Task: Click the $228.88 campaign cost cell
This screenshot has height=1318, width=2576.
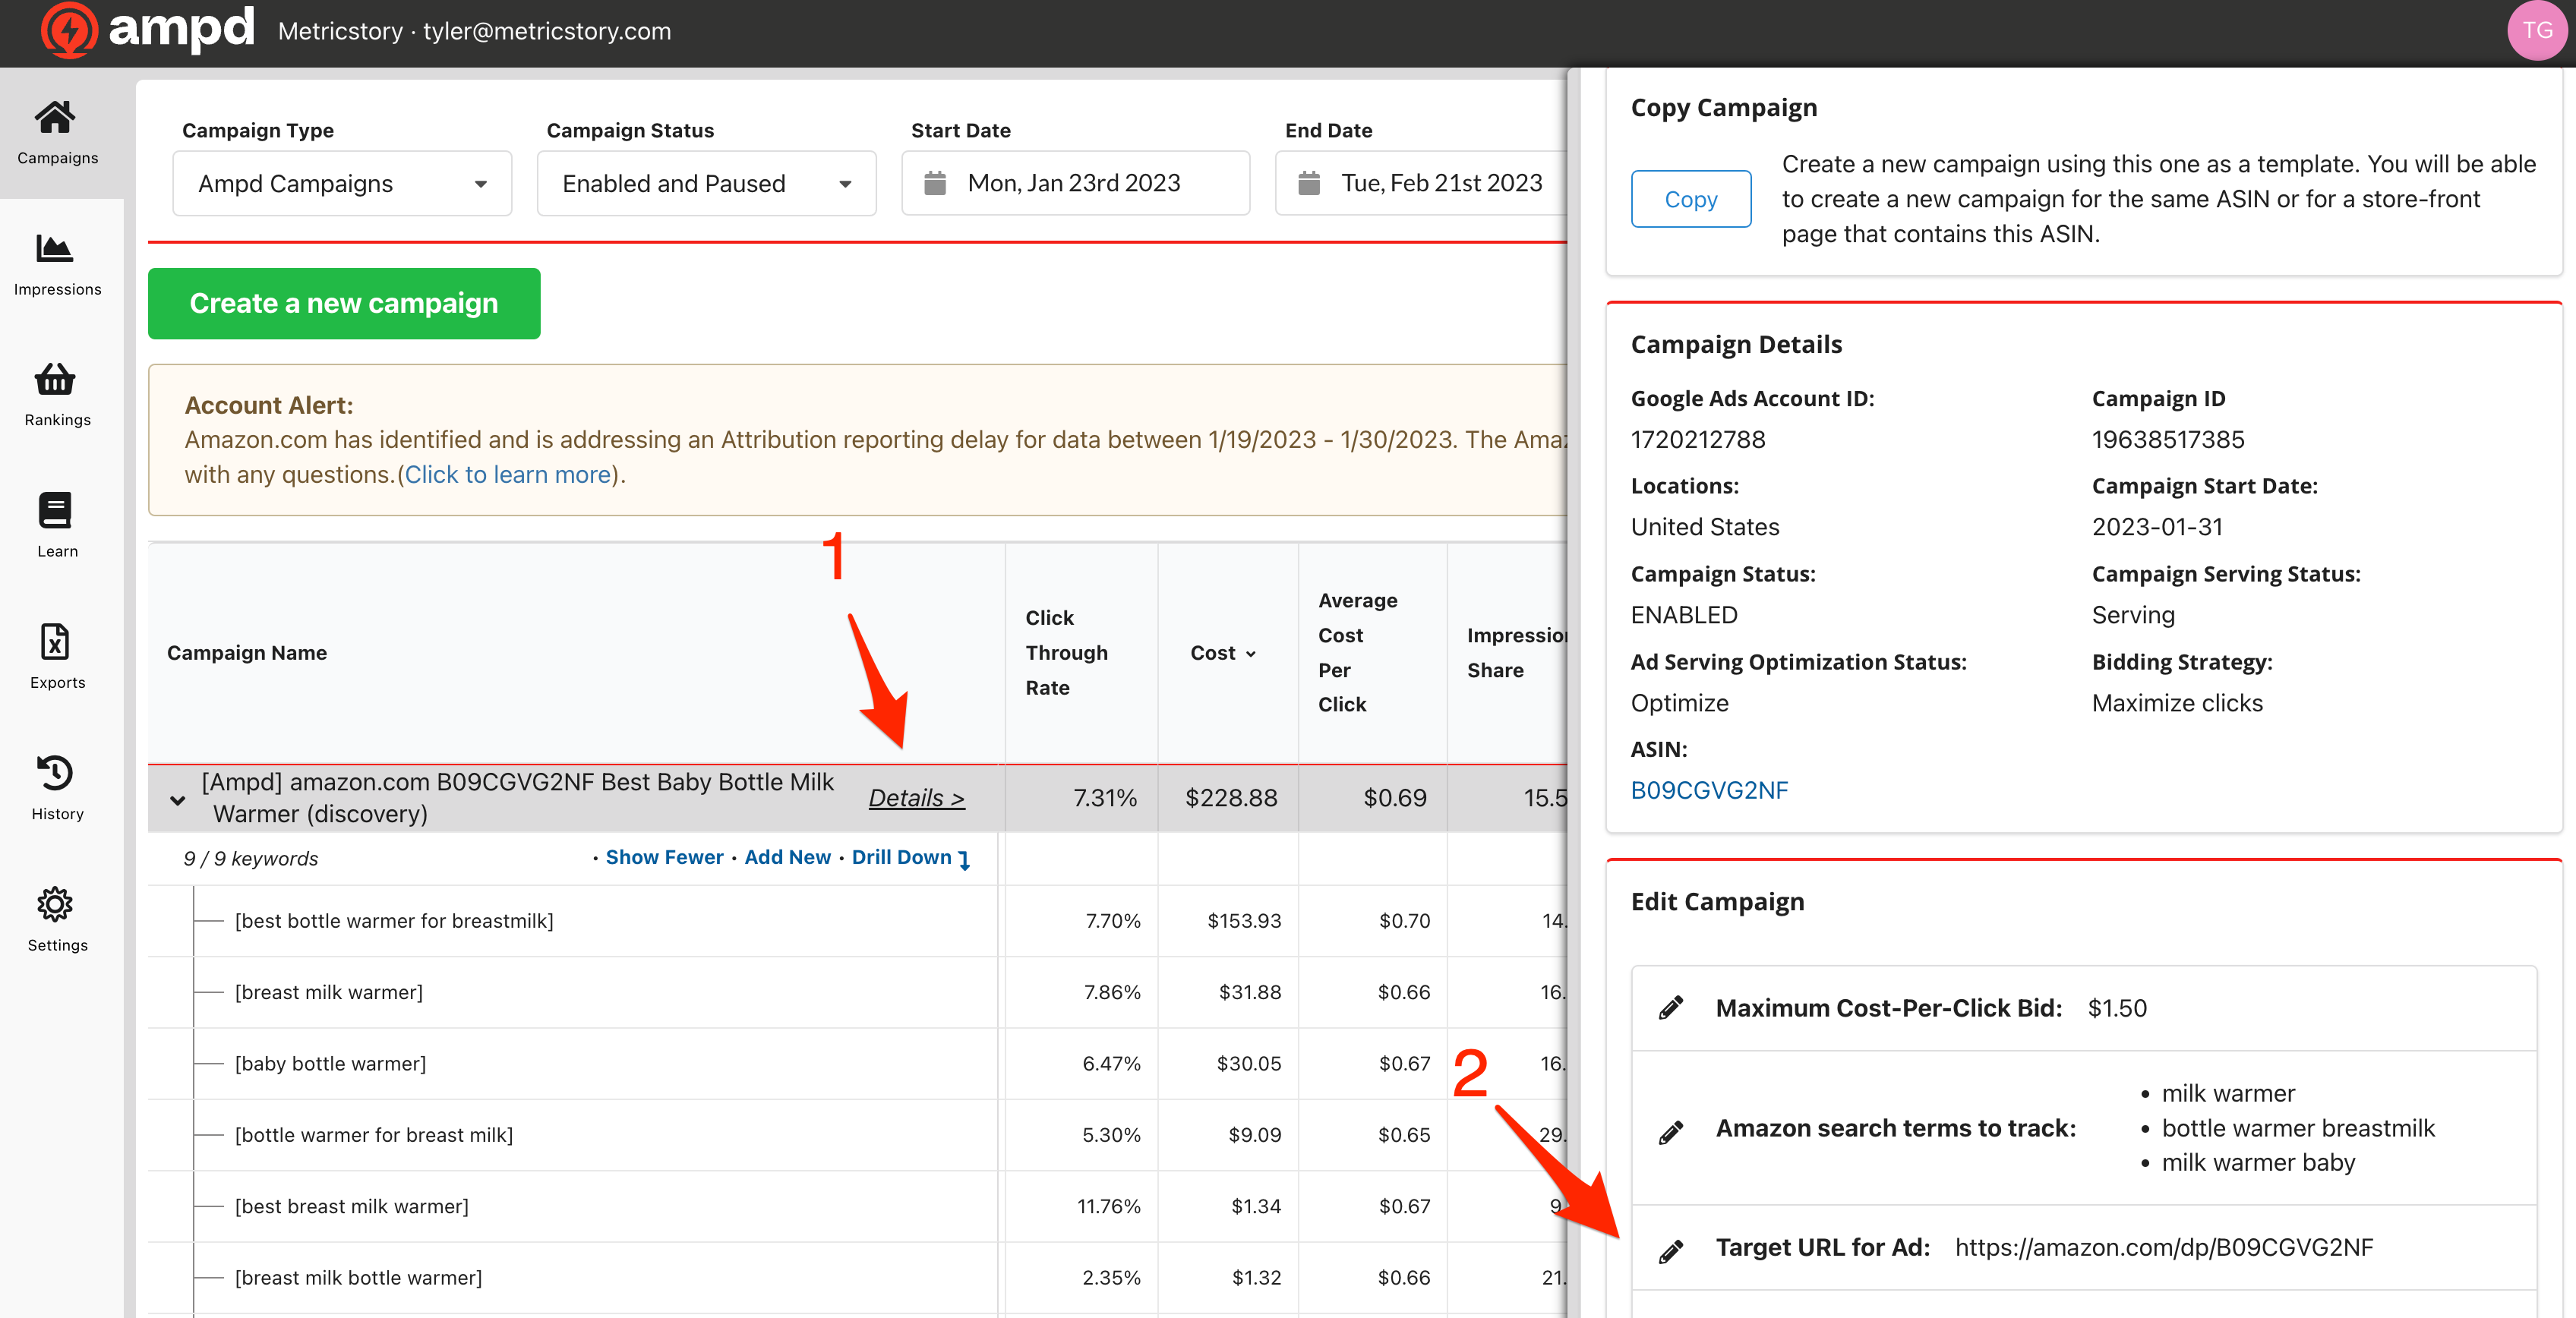Action: [x=1231, y=798]
